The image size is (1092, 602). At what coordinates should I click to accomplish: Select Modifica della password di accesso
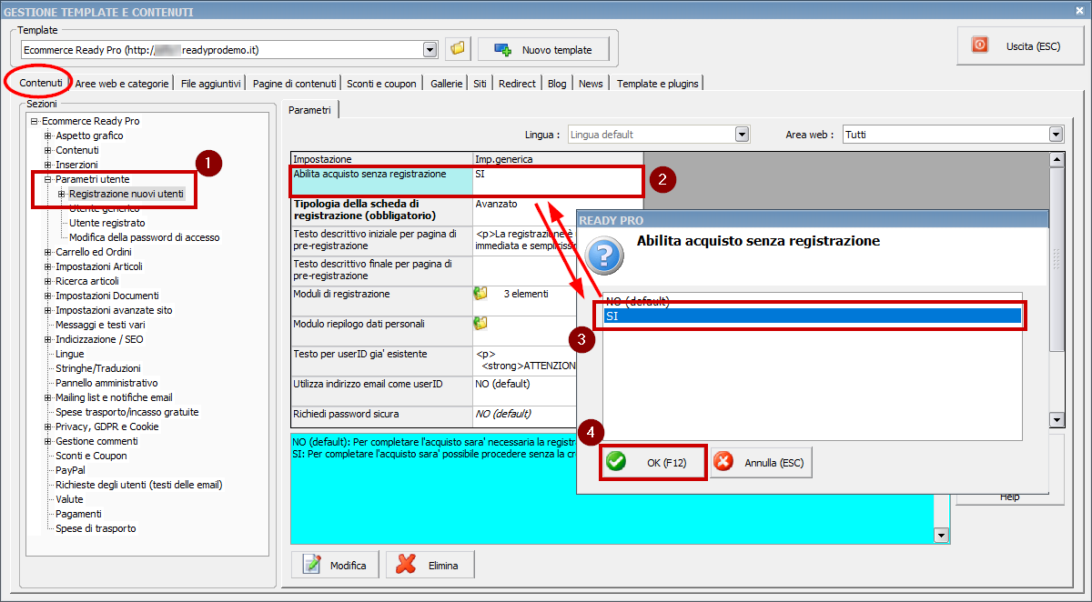145,237
